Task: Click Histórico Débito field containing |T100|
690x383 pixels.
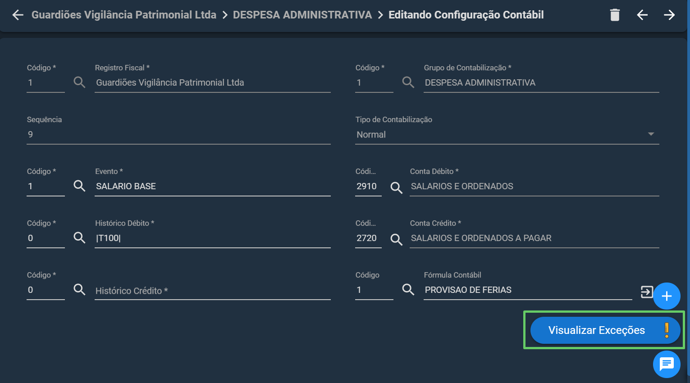Action: click(x=213, y=238)
